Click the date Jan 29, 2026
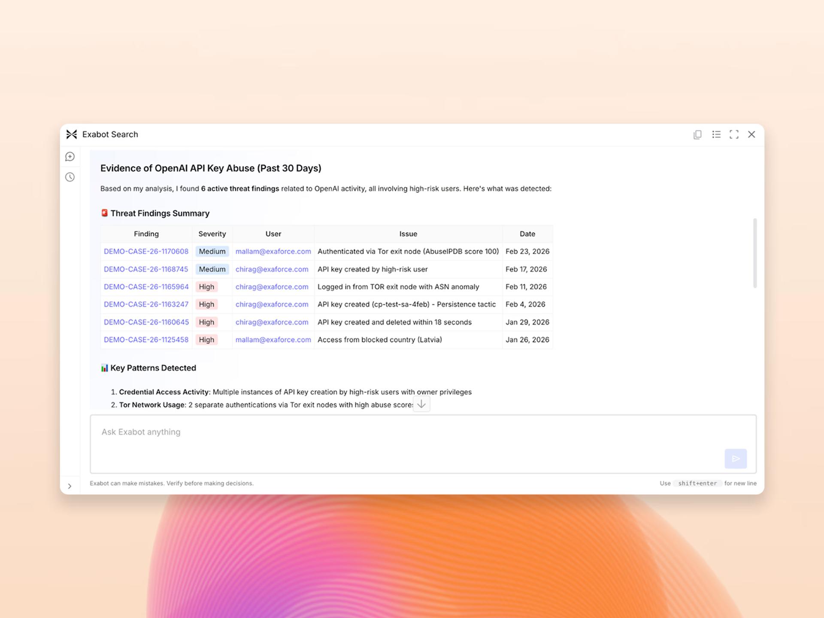This screenshot has width=824, height=618. pos(527,322)
